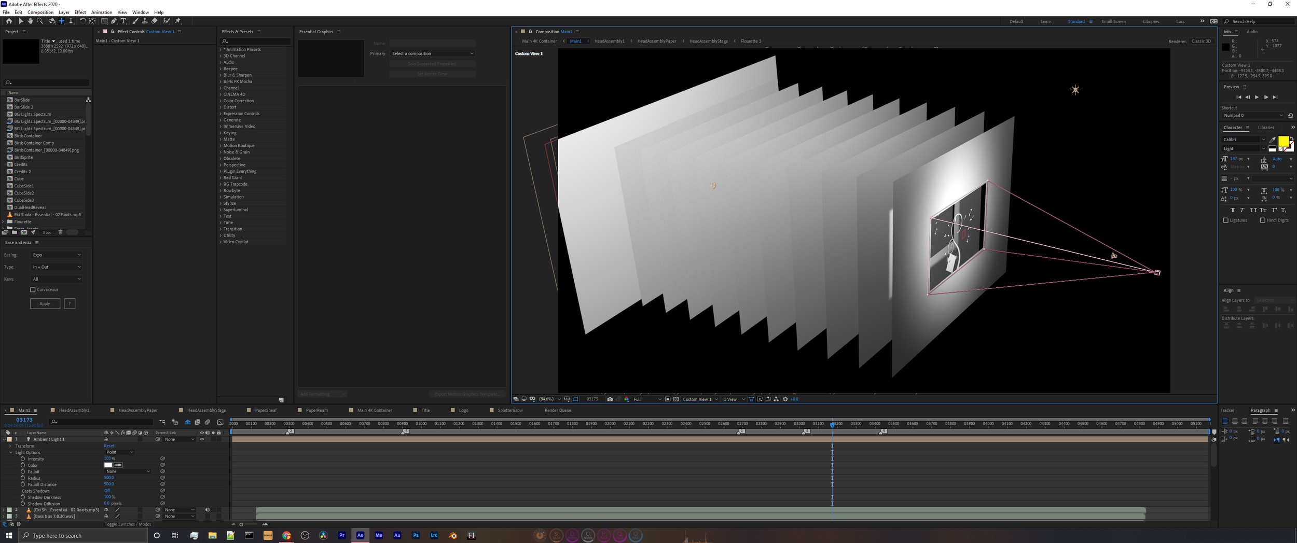1297x543 pixels.
Task: Select the Pen tool in the toolbar
Action: pyautogui.click(x=114, y=21)
